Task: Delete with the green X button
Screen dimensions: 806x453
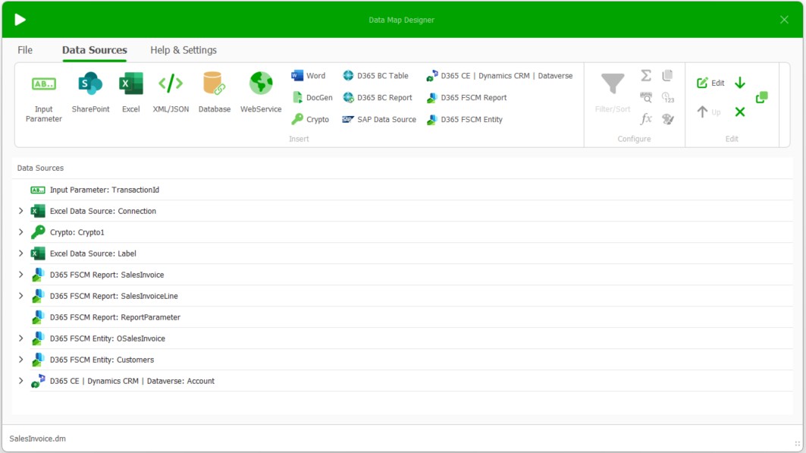Action: point(739,112)
